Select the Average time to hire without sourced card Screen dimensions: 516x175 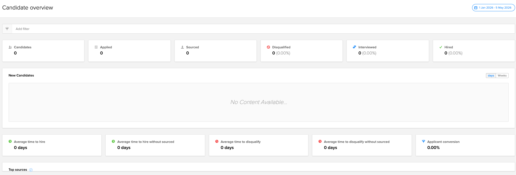click(x=155, y=145)
